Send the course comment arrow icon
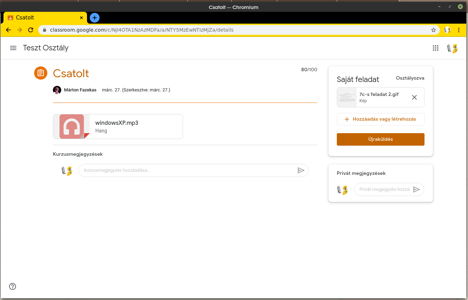 point(301,170)
